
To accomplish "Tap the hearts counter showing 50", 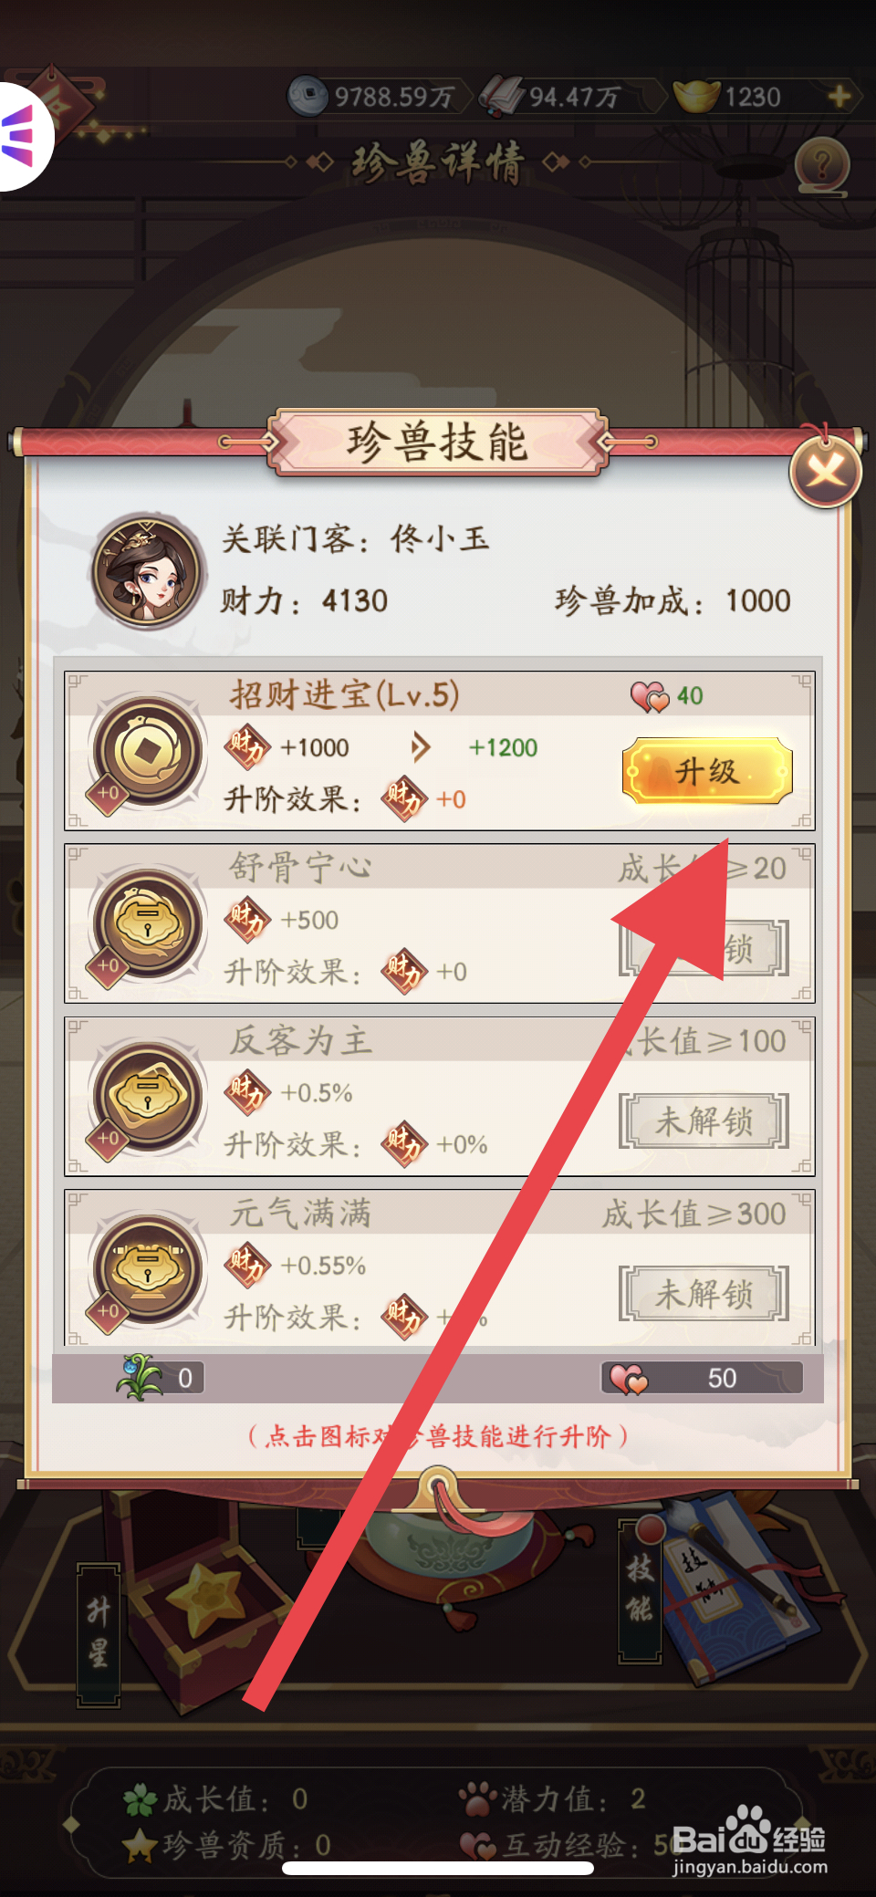I will point(702,1378).
